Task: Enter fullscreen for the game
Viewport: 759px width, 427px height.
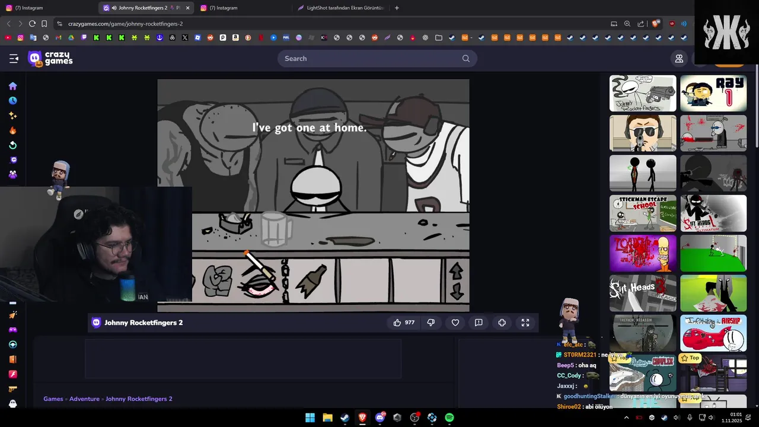Action: click(x=525, y=323)
